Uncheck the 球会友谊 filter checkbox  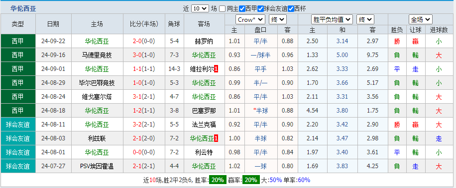pyautogui.click(x=260, y=9)
